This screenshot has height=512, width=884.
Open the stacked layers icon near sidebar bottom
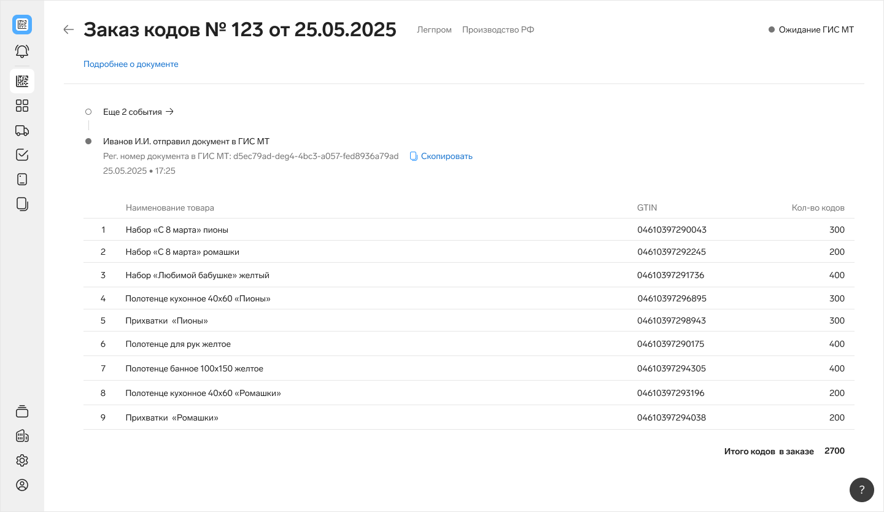coord(22,411)
